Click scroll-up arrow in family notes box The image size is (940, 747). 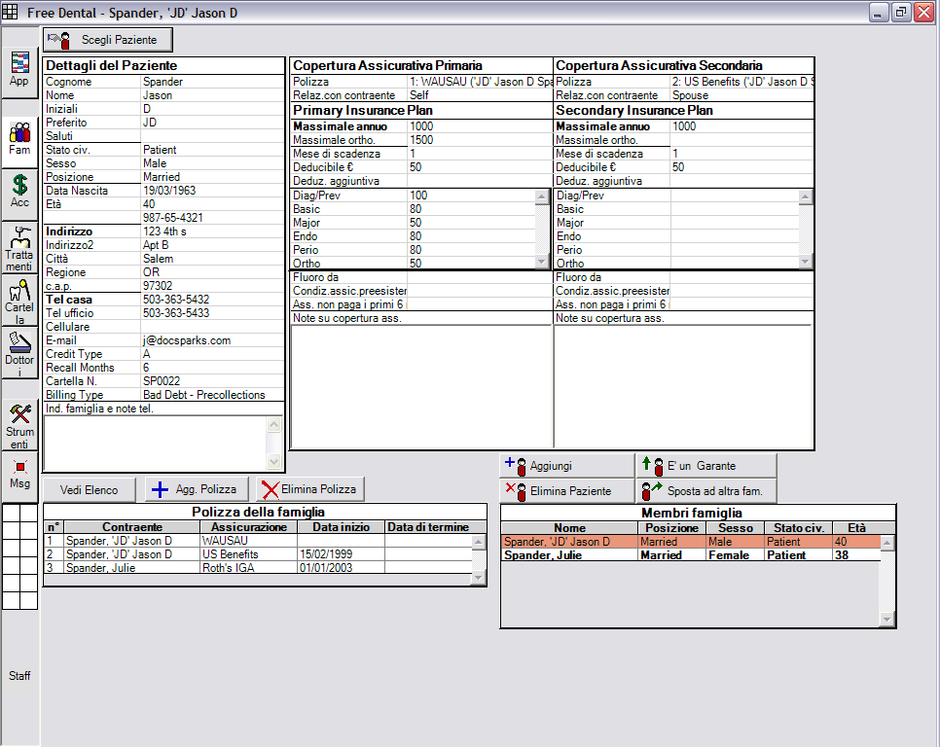point(274,425)
